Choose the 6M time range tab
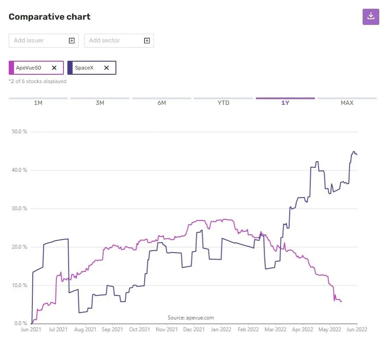 (162, 103)
